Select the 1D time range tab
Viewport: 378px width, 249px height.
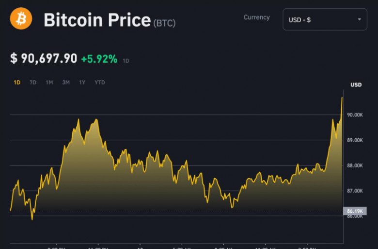[x=17, y=83]
